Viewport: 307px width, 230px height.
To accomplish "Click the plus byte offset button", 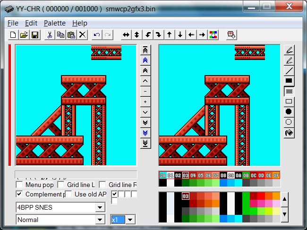I will pyautogui.click(x=145, y=102).
